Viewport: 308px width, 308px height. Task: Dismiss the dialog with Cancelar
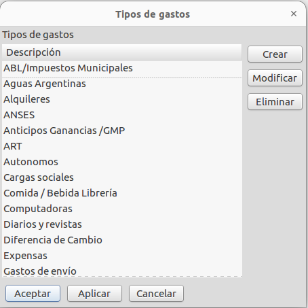(x=156, y=294)
